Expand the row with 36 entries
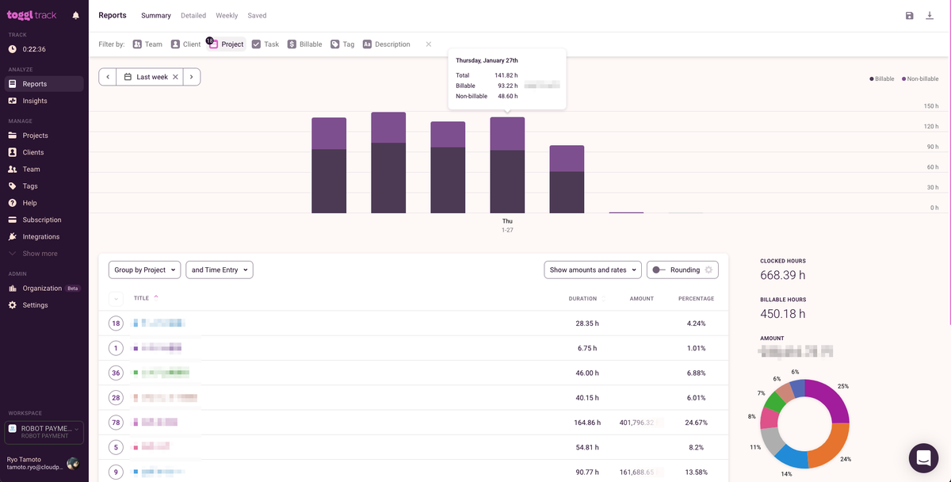The image size is (951, 482). pyautogui.click(x=116, y=373)
